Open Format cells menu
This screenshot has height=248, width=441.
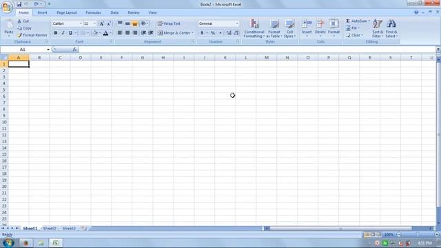click(x=334, y=28)
